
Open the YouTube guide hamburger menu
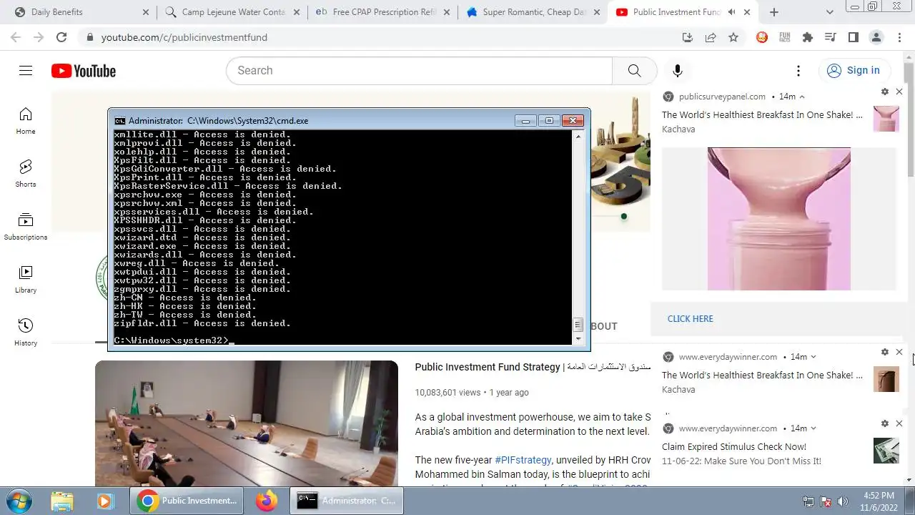pos(26,70)
